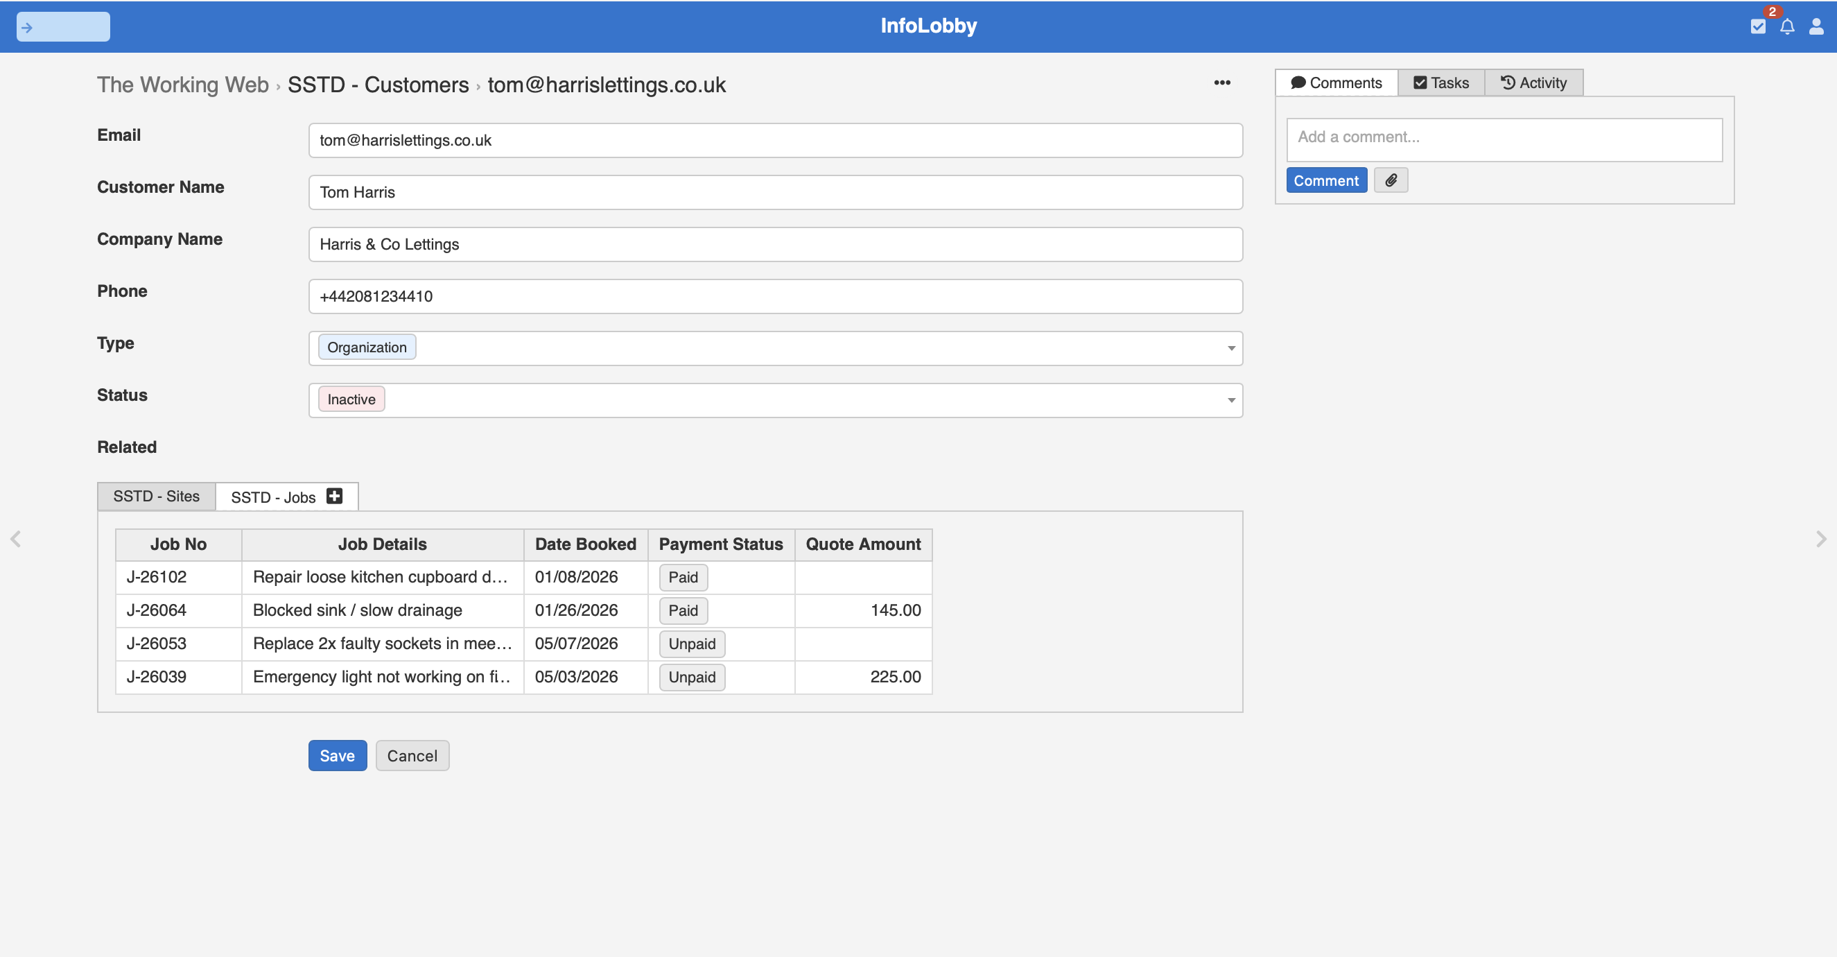Click the Customer Name field
The image size is (1837, 957).
coord(775,192)
